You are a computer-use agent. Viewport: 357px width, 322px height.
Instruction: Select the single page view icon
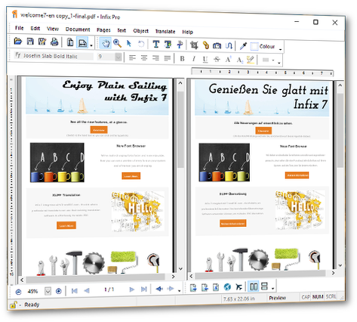[70, 42]
